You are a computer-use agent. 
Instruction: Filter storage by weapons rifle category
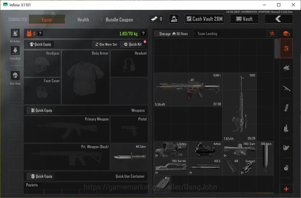[x=286, y=88]
